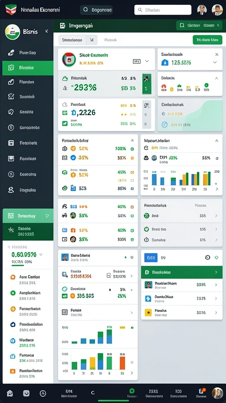Click the search field in top bar

(x=163, y=10)
